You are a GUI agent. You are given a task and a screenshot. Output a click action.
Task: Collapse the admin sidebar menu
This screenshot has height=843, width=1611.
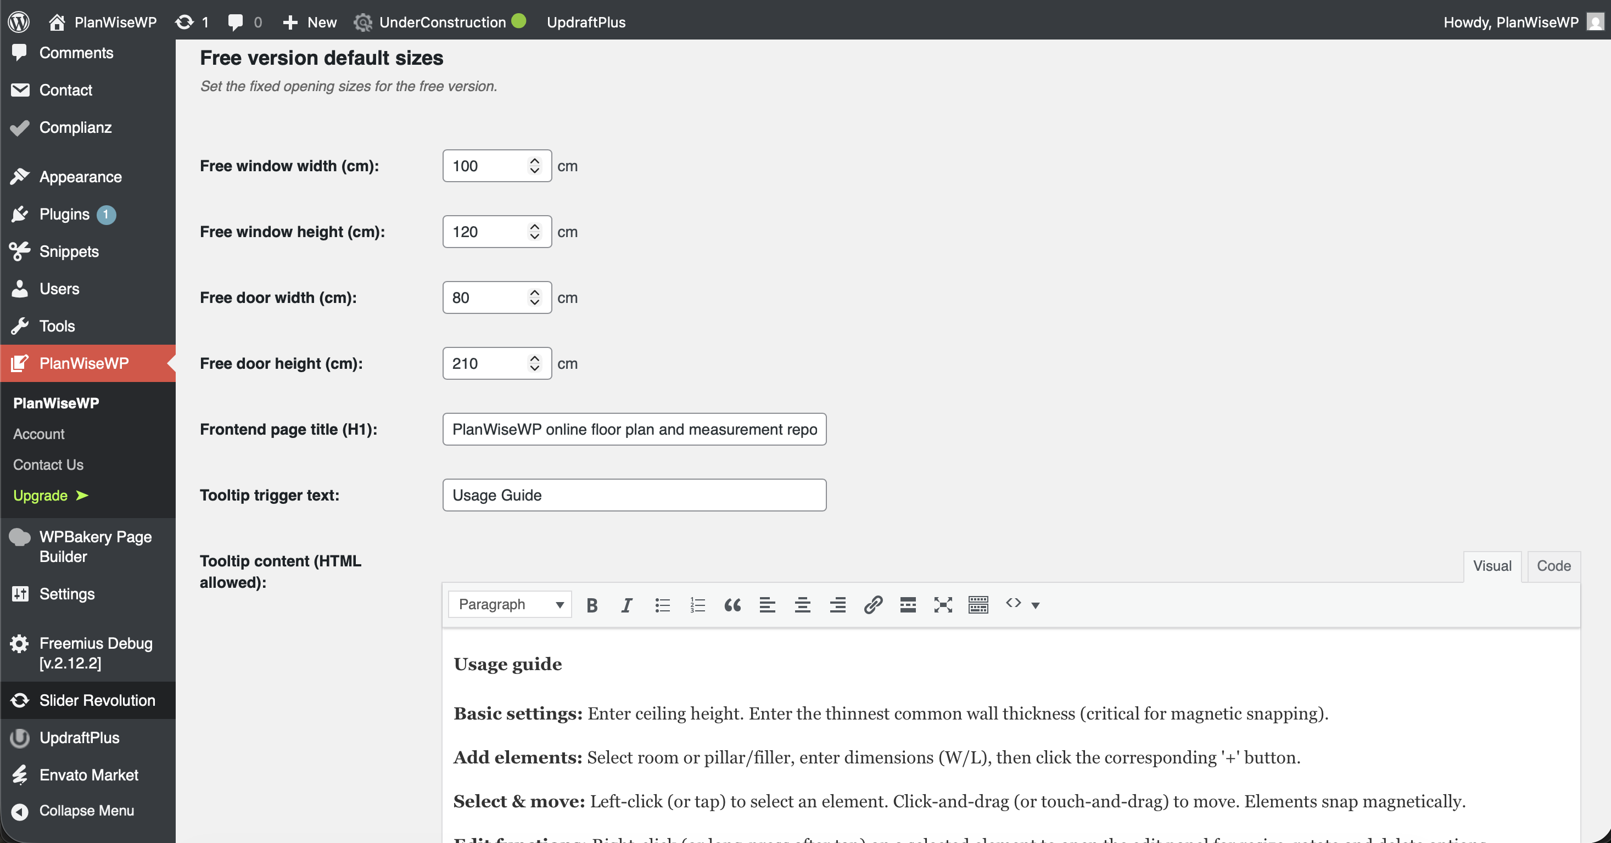click(x=86, y=811)
